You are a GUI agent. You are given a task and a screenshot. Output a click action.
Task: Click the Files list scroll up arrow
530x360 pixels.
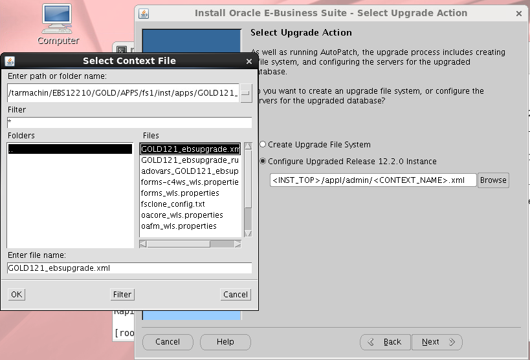[248, 146]
